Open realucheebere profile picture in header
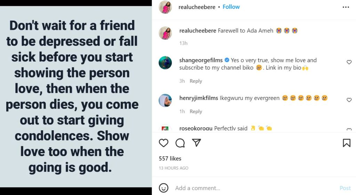This screenshot has width=356, height=195. pos(165,7)
